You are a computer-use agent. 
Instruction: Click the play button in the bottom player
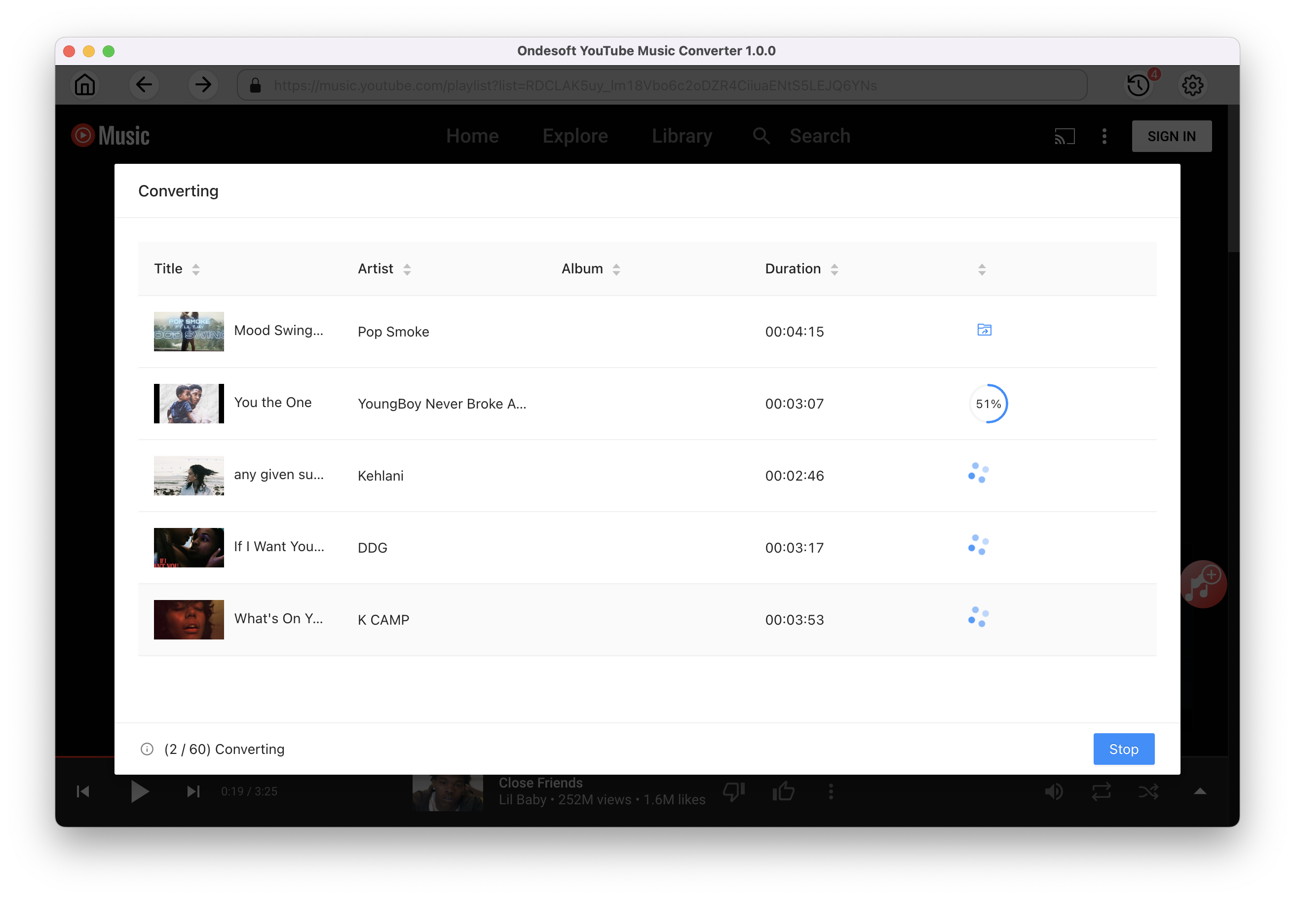139,791
